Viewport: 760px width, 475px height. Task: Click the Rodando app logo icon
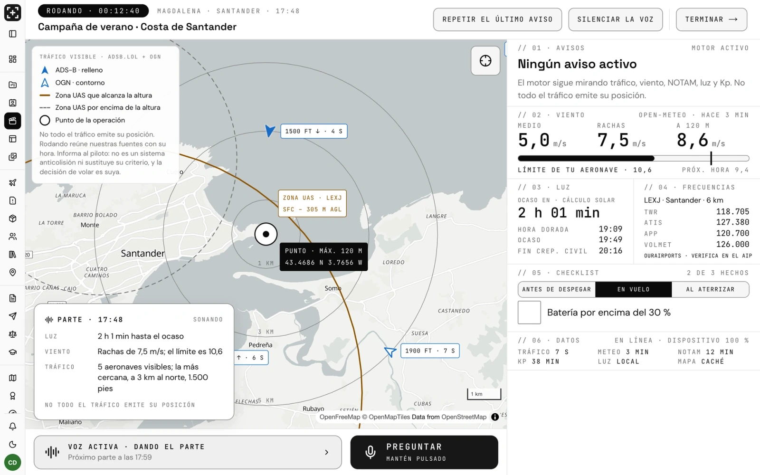12,13
